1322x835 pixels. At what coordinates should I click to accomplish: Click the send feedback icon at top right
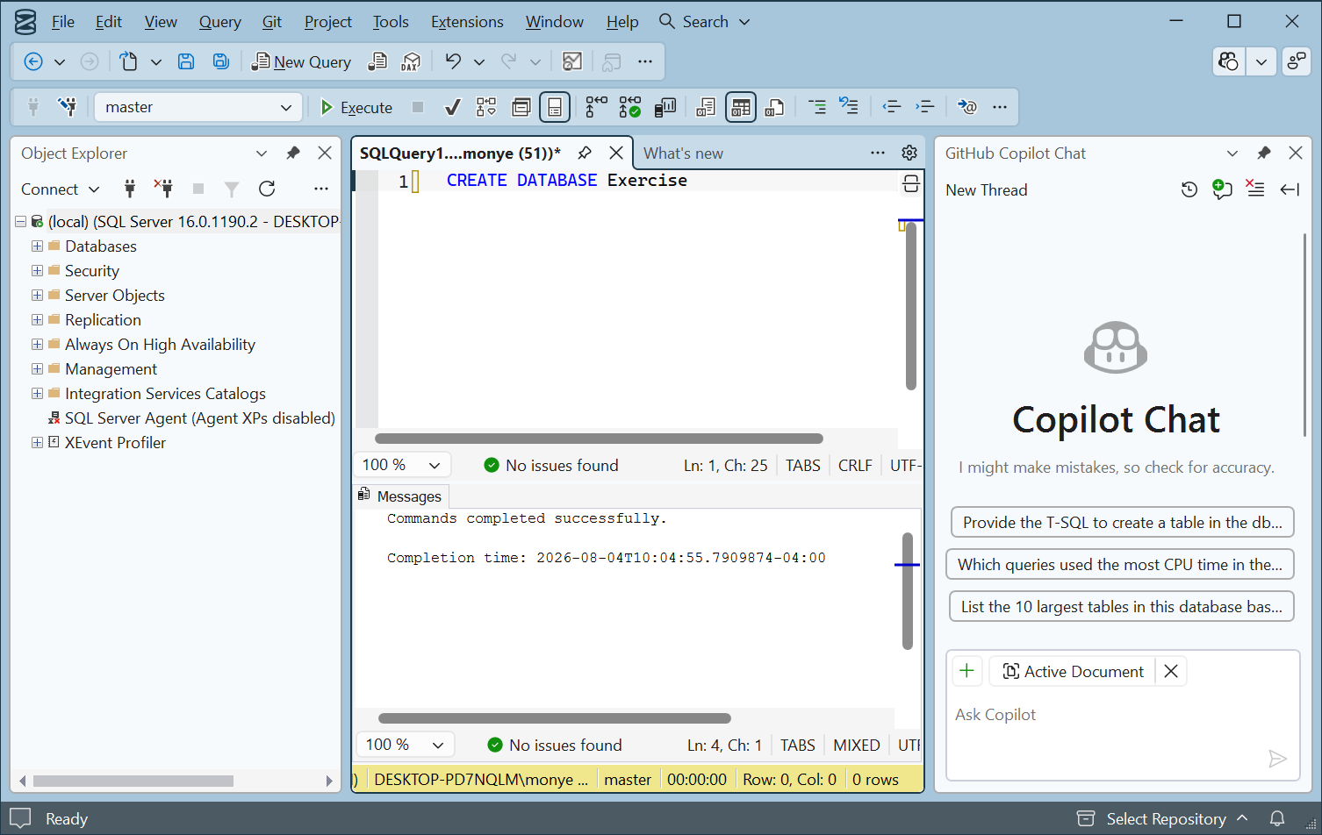point(1297,61)
